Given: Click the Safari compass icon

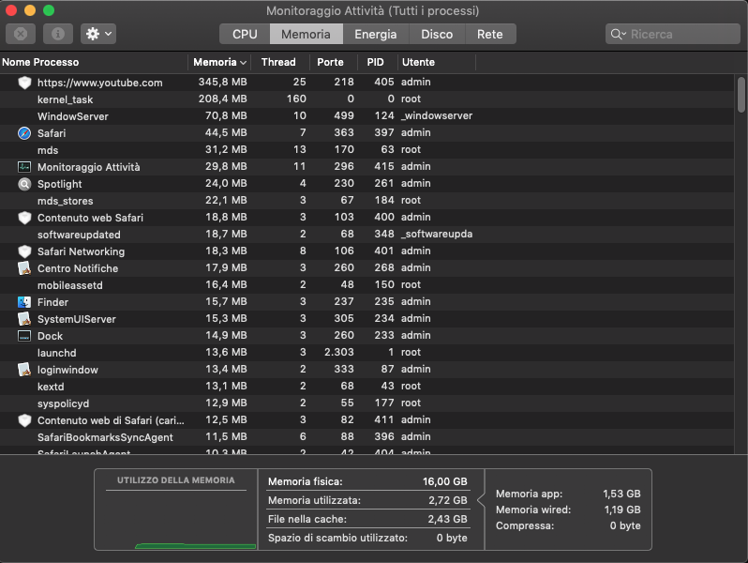Looking at the screenshot, I should pos(24,133).
